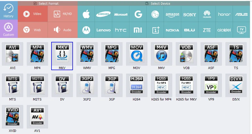Select H264 encoder format
The width and height of the screenshot is (252, 134).
(137, 87)
